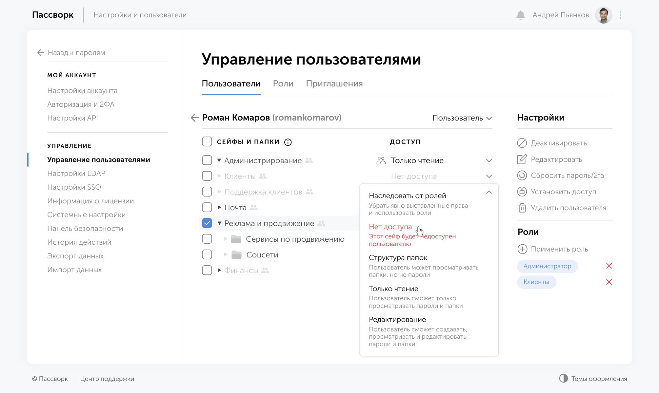The height and width of the screenshot is (393, 659).
Task: Click the Reset password/2fa icon
Action: click(522, 176)
